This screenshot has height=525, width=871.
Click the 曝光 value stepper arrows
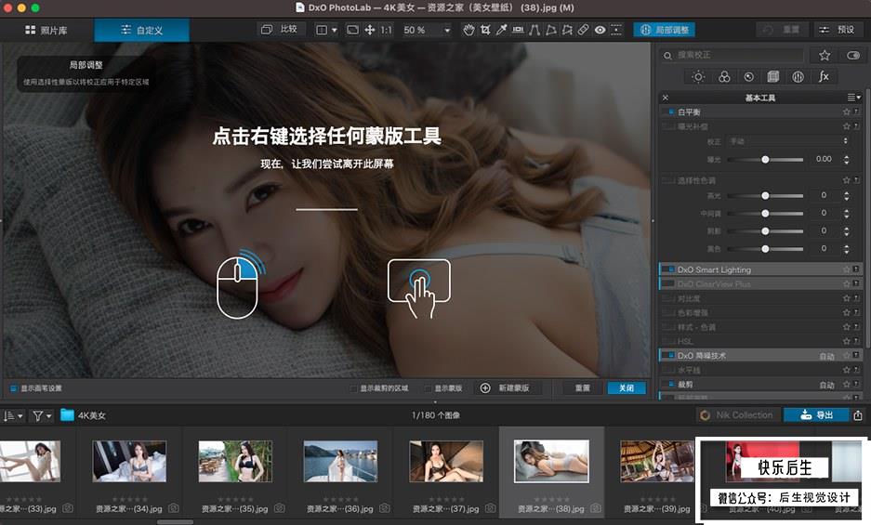pos(847,160)
